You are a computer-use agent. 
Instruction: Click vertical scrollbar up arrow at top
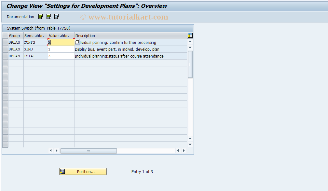[190, 42]
